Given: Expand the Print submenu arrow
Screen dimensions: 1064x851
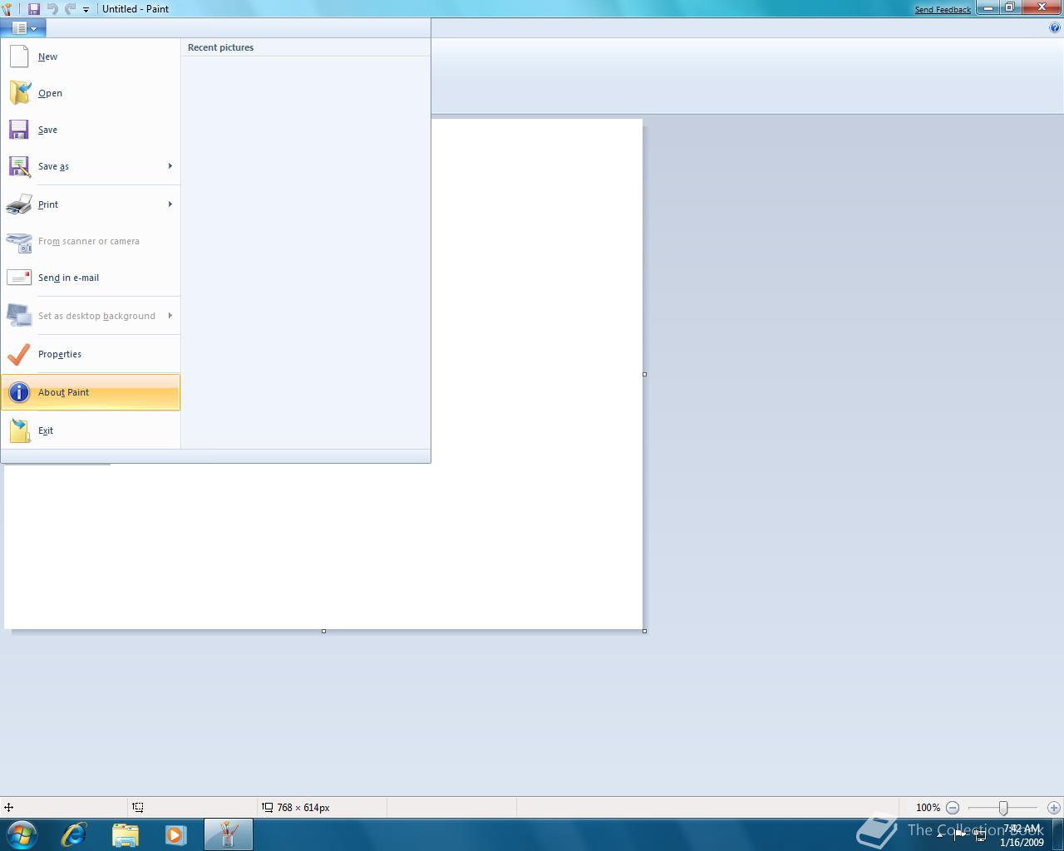Looking at the screenshot, I should [170, 204].
